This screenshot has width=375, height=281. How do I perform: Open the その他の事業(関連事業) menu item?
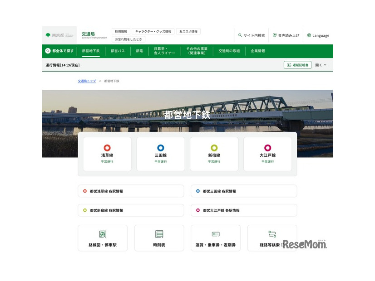[197, 51]
